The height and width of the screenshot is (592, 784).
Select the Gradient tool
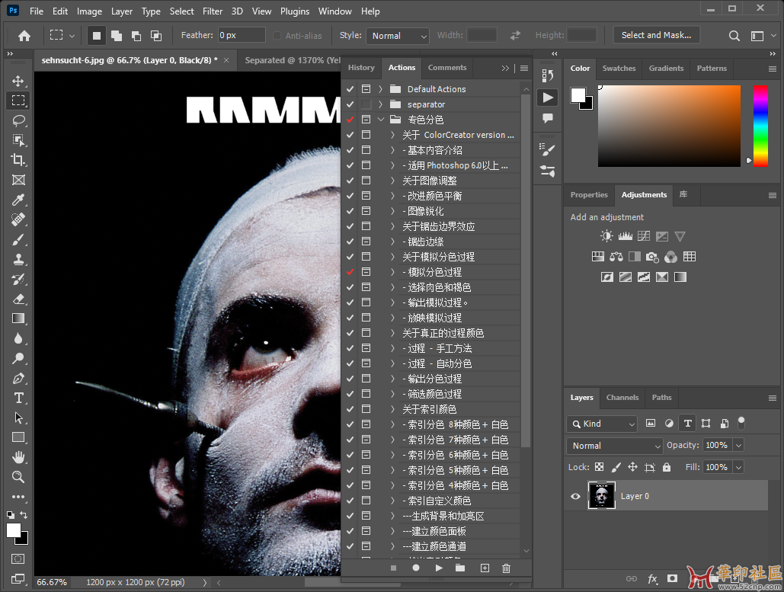(x=18, y=318)
